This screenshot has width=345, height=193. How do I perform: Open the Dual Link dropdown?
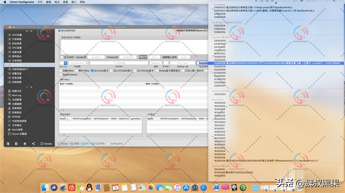tap(64, 63)
